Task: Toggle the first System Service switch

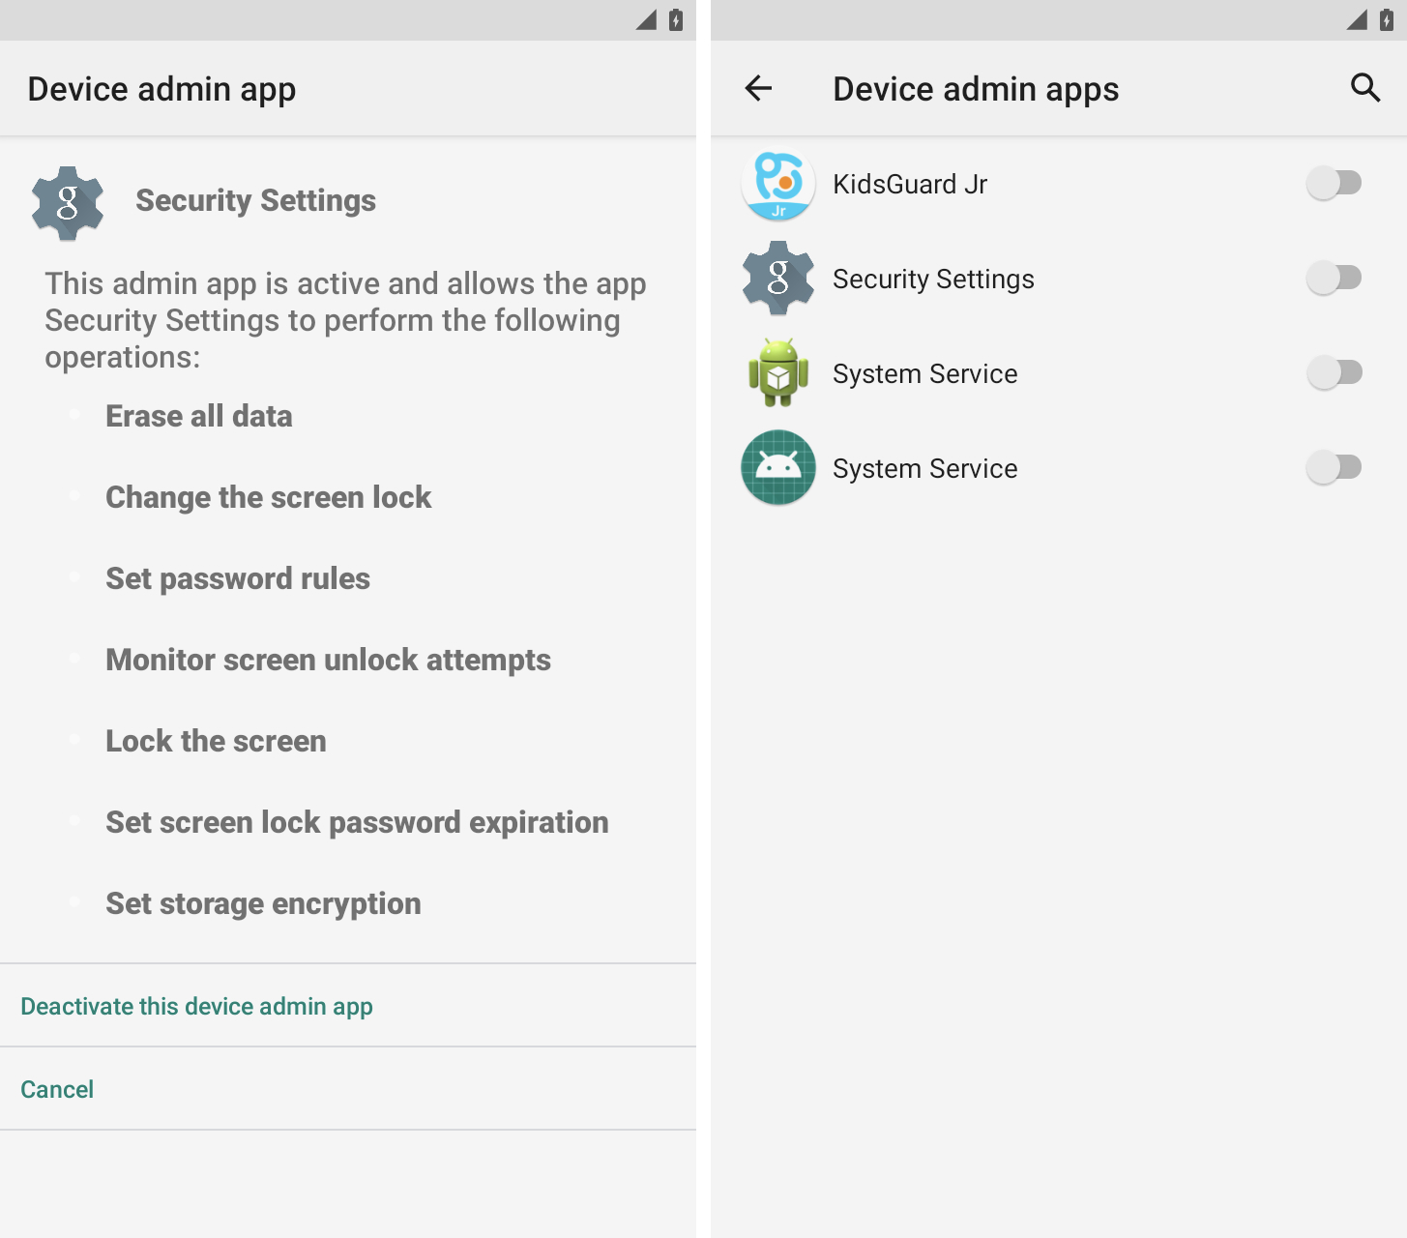Action: (x=1334, y=371)
